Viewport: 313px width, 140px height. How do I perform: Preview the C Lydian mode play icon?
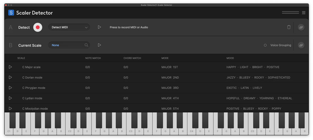click(x=10, y=98)
